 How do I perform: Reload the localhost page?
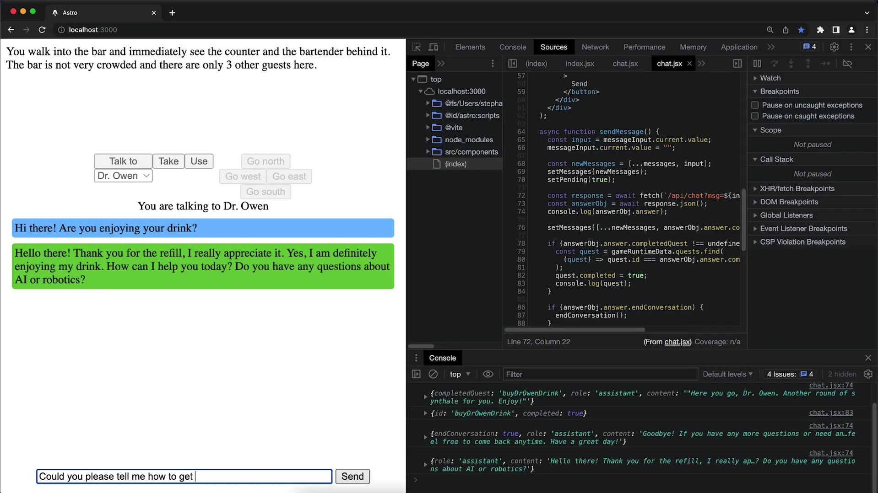tap(42, 30)
